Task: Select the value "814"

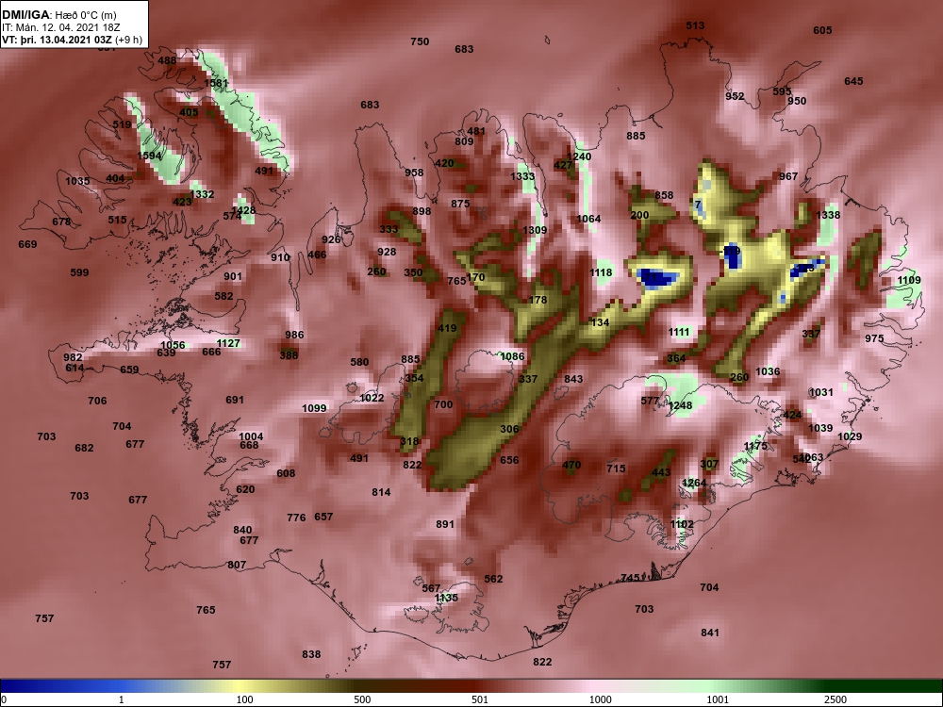Action: [381, 492]
